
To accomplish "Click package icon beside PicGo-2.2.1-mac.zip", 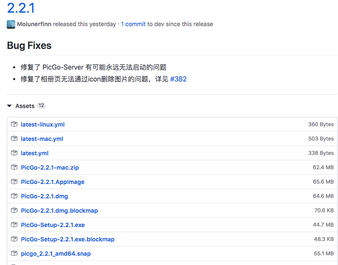I will 14,167.
